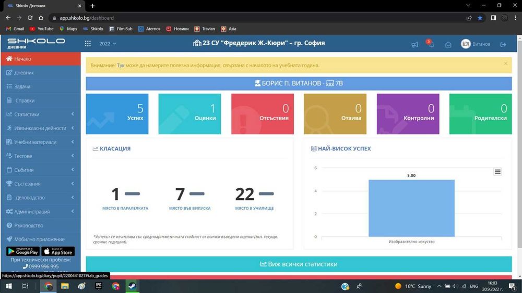Click the ENG language indicator

[474, 286]
